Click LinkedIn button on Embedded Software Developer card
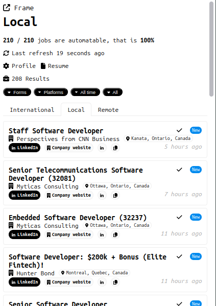216x306 pixels. pos(25,234)
